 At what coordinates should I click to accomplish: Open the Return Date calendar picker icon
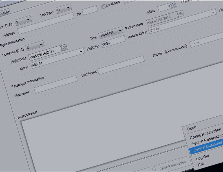(x=181, y=13)
